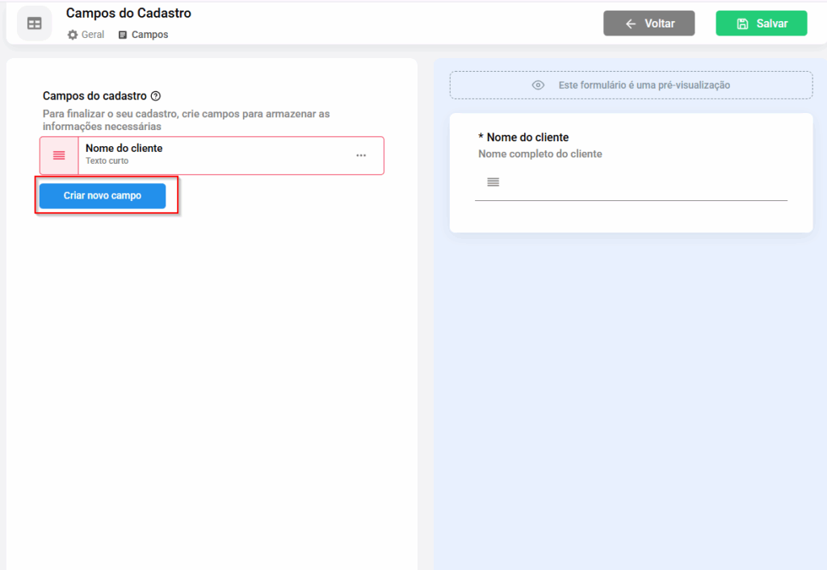Click the list icon beside Campos tab

123,36
